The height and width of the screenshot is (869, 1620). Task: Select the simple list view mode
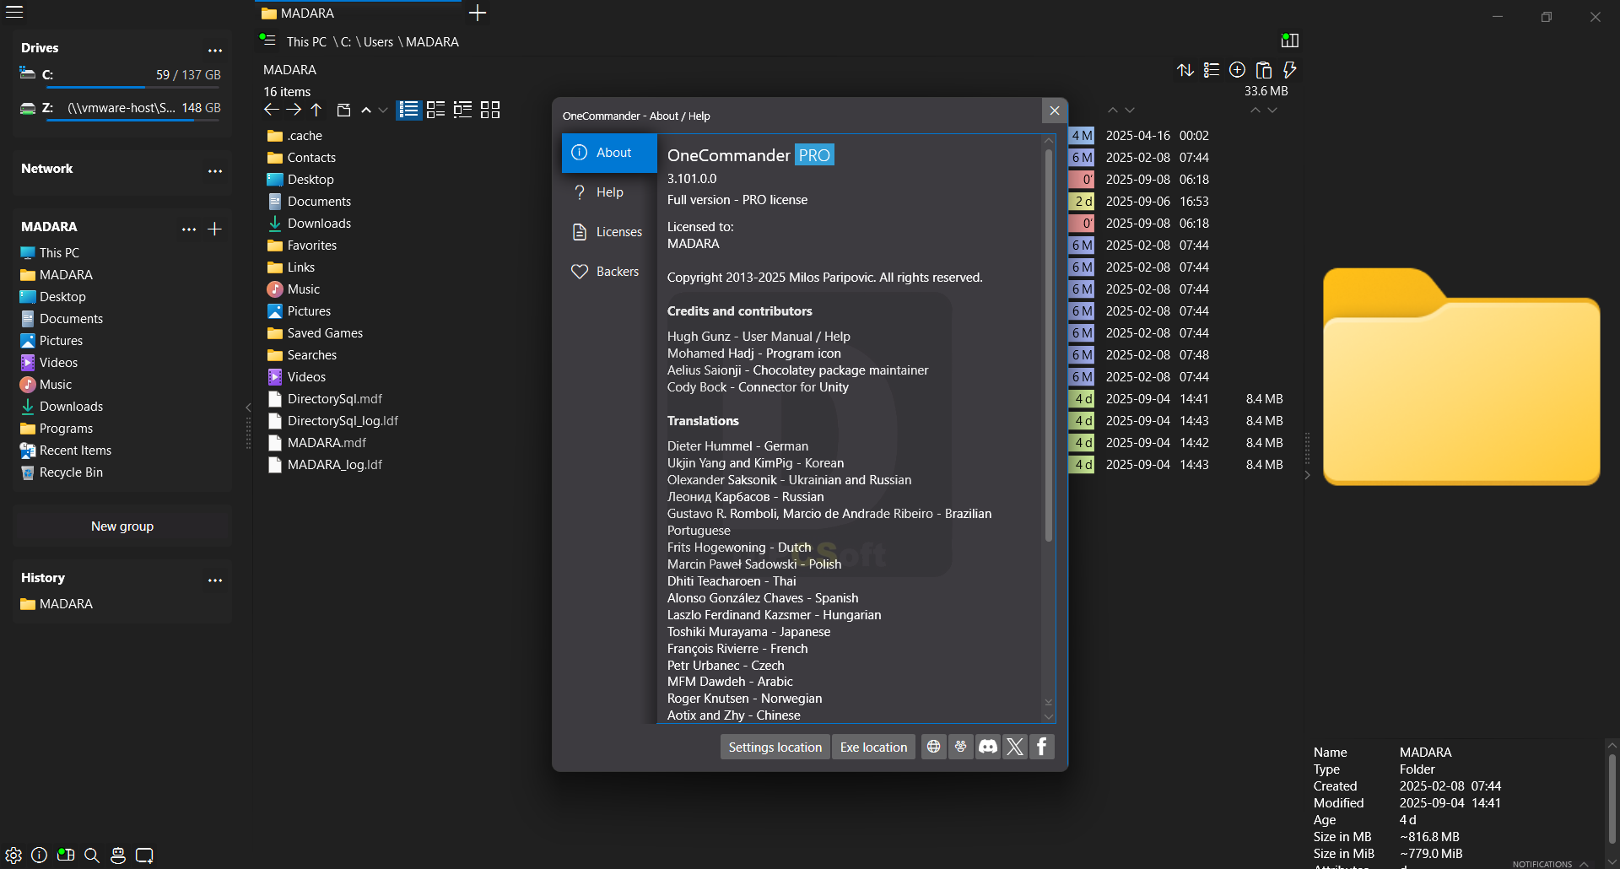tap(409, 110)
